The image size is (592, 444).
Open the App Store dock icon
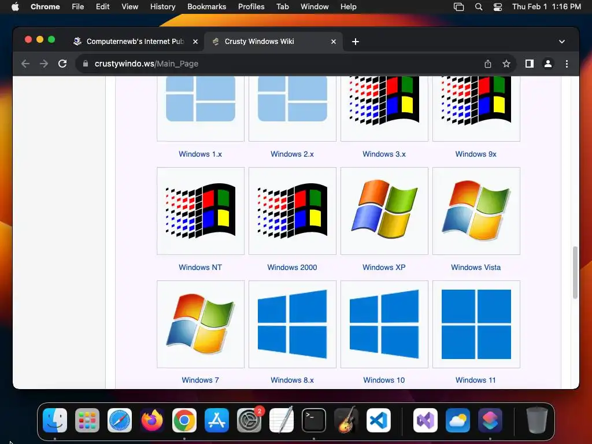217,420
